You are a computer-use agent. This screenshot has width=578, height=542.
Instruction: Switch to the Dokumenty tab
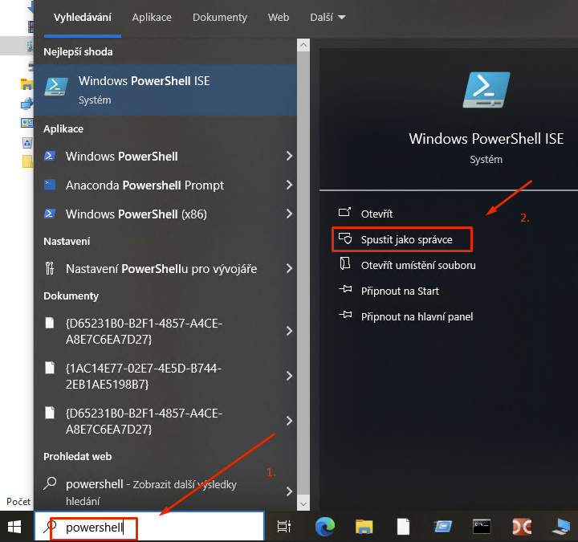[220, 18]
